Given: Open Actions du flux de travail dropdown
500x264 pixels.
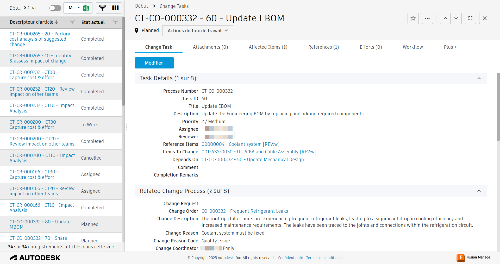Looking at the screenshot, I should (x=198, y=31).
